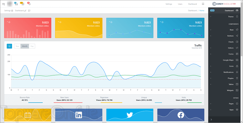Click the Charts pie icon in sidebar
The width and height of the screenshot is (243, 123).
[237, 42]
